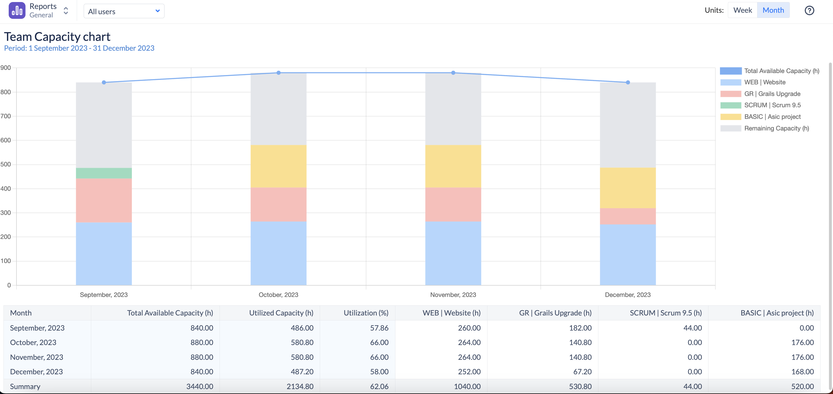This screenshot has width=833, height=394.
Task: Switch units to Month
Action: coord(773,10)
